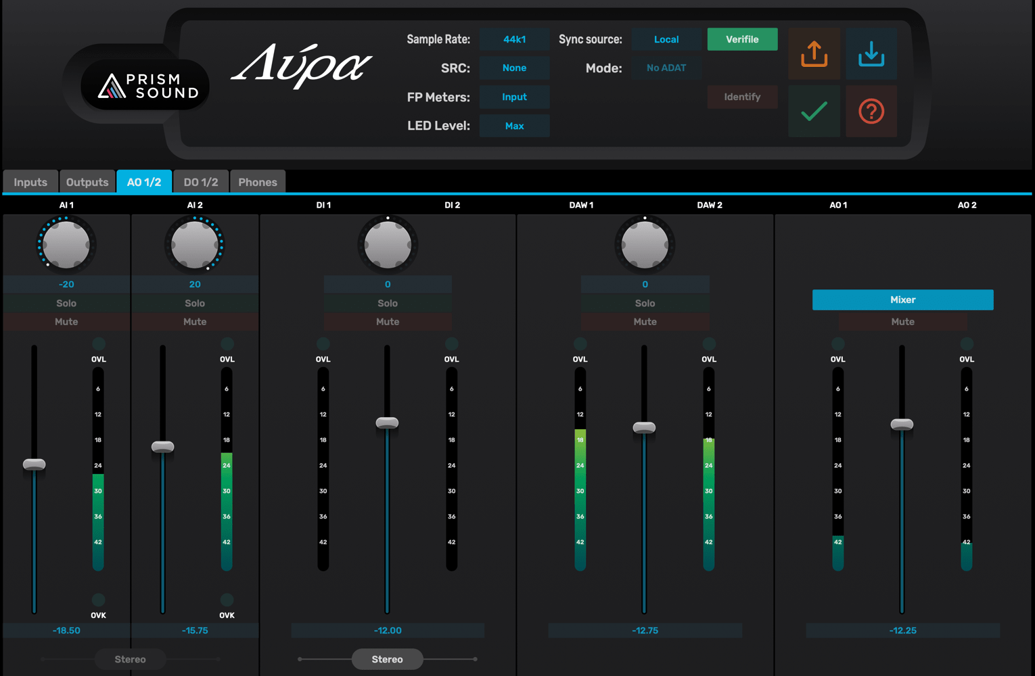Open the Phones tab
The image size is (1035, 676).
258,182
